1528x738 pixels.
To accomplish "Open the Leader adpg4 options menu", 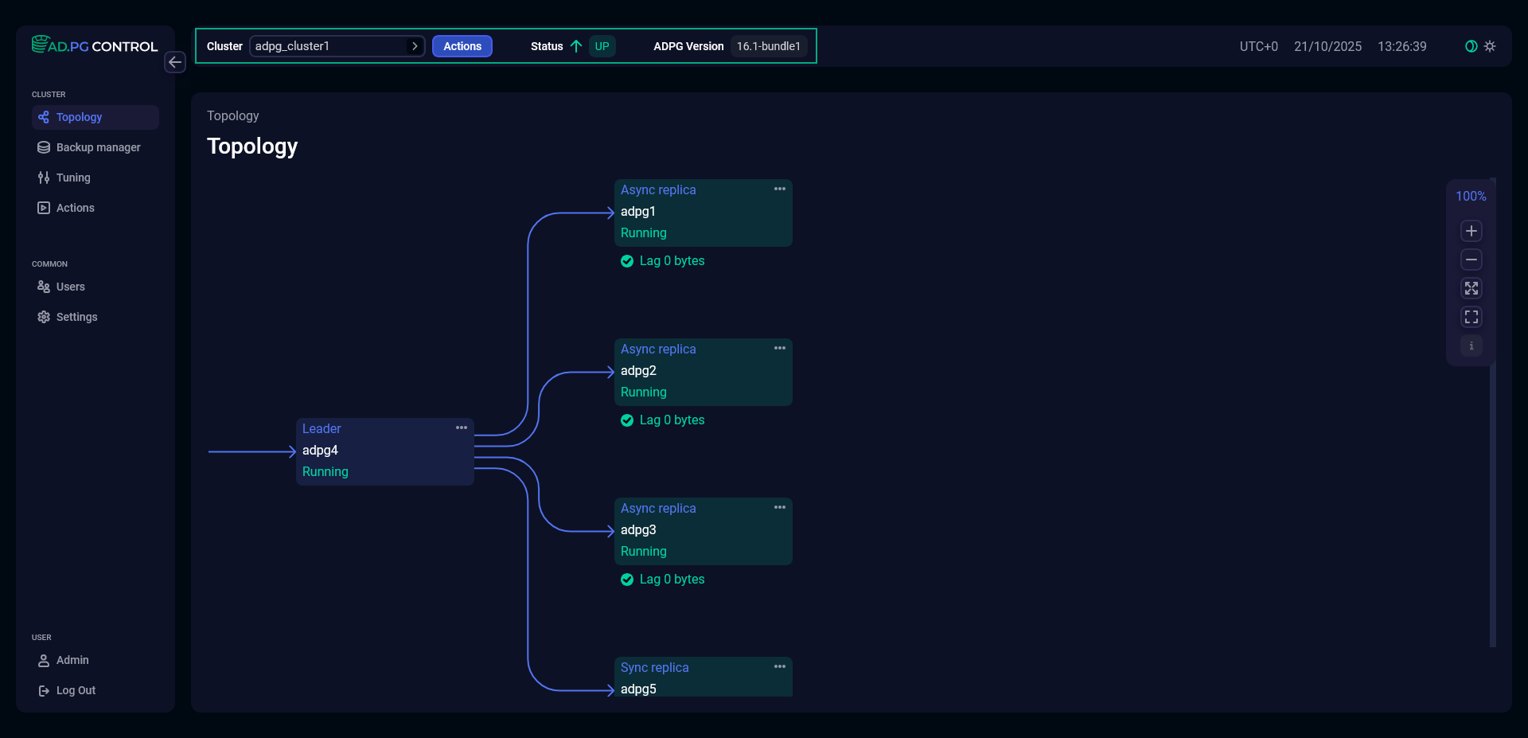I will [462, 428].
